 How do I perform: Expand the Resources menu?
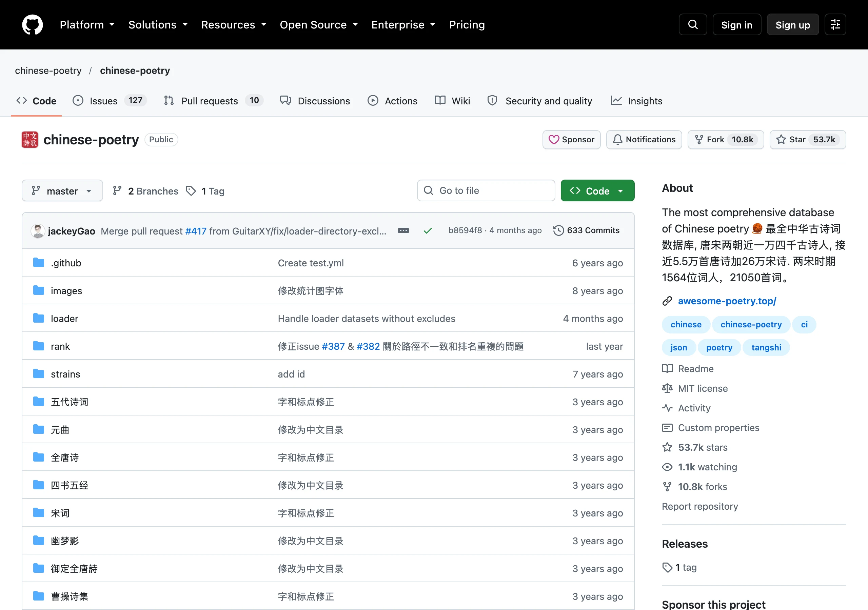[x=234, y=24]
